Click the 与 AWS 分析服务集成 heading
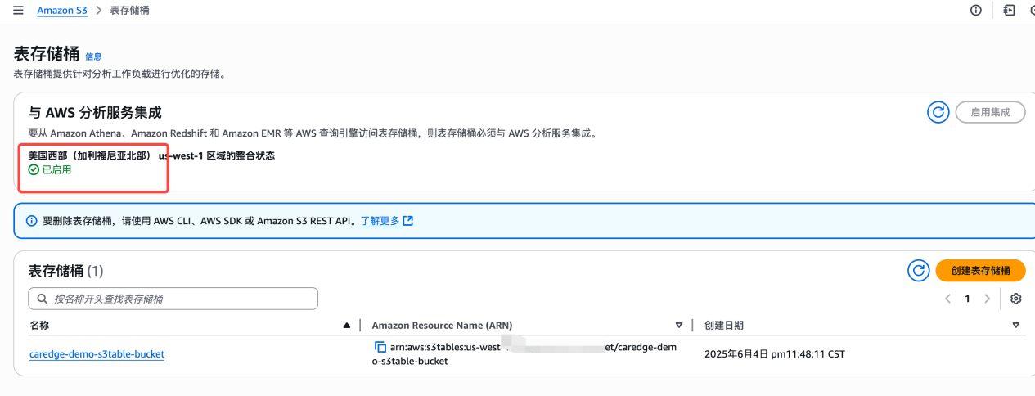This screenshot has width=1035, height=396. (x=95, y=113)
